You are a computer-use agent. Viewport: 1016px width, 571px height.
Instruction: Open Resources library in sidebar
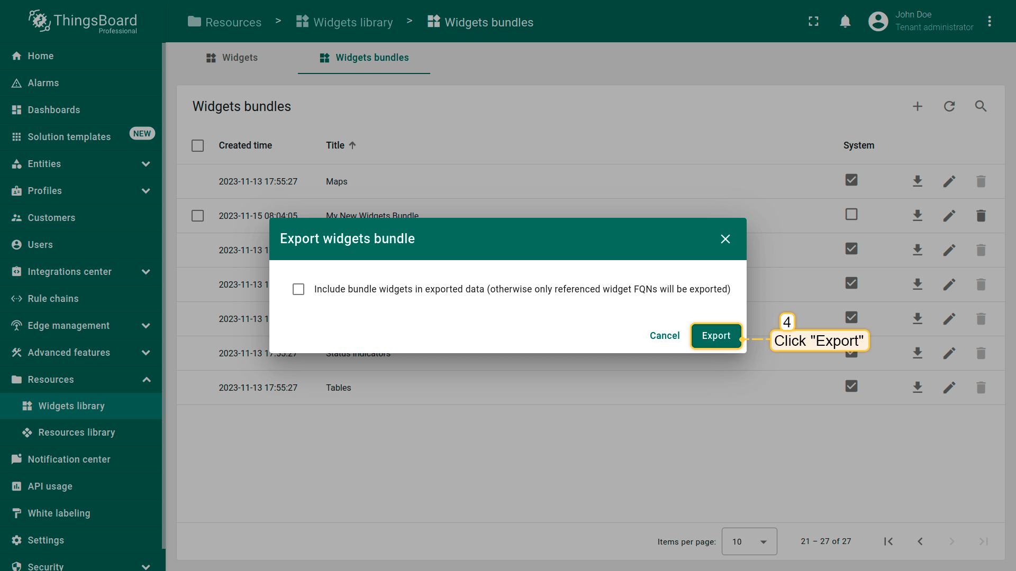[76, 432]
